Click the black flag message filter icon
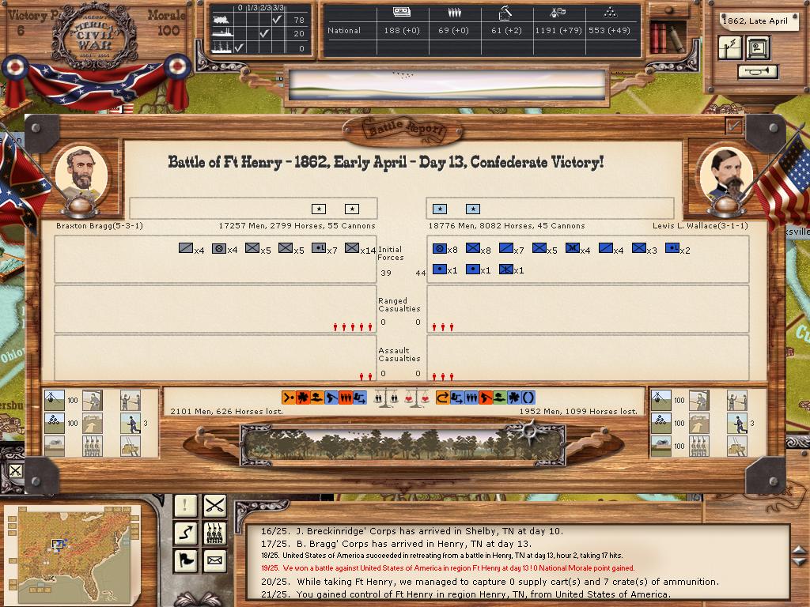The height and width of the screenshot is (607, 810). (185, 560)
